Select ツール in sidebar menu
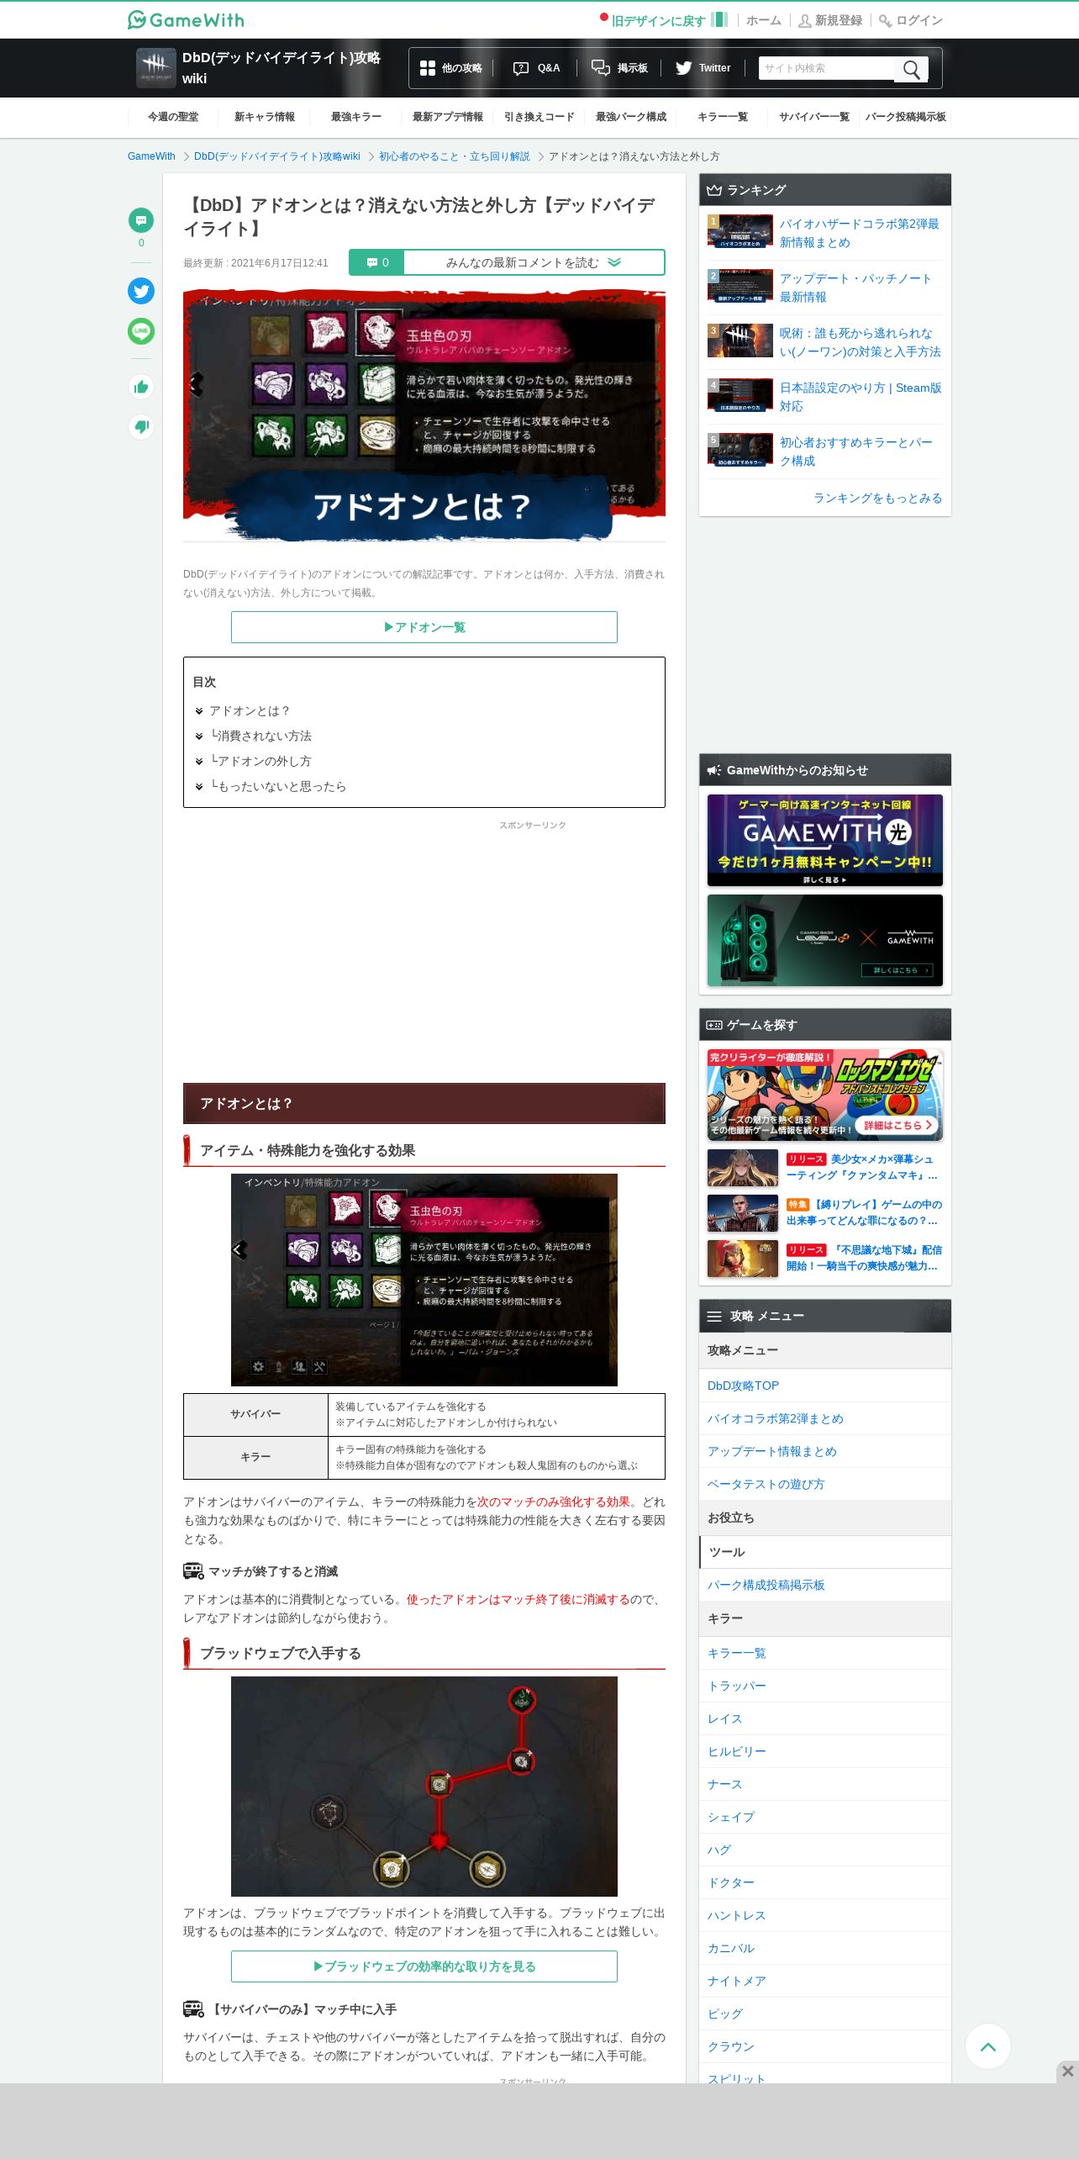 tap(825, 1552)
